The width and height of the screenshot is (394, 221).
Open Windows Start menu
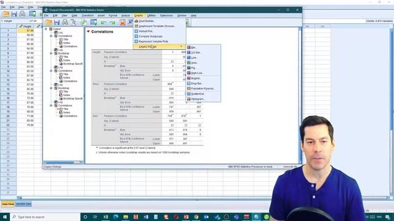coord(5,217)
